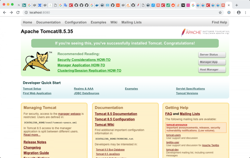This screenshot has width=250, height=158.
Task: Open the Changelog link
Action: pos(32,148)
